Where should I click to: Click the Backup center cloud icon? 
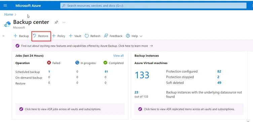[x=7, y=24]
